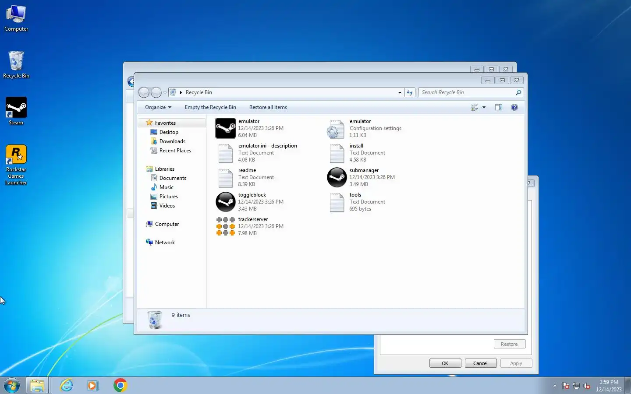631x394 pixels.
Task: Click the network tray icon
Action: tap(576, 386)
